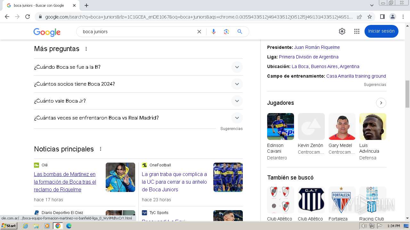Screen dimensions: 410x230
Task: Click Iniciar sesión button
Action: point(381,31)
